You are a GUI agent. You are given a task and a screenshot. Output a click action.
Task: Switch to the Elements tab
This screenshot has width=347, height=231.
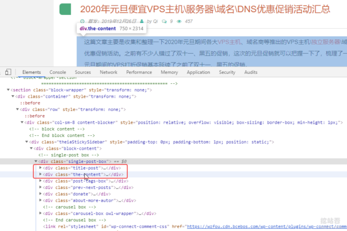click(31, 72)
